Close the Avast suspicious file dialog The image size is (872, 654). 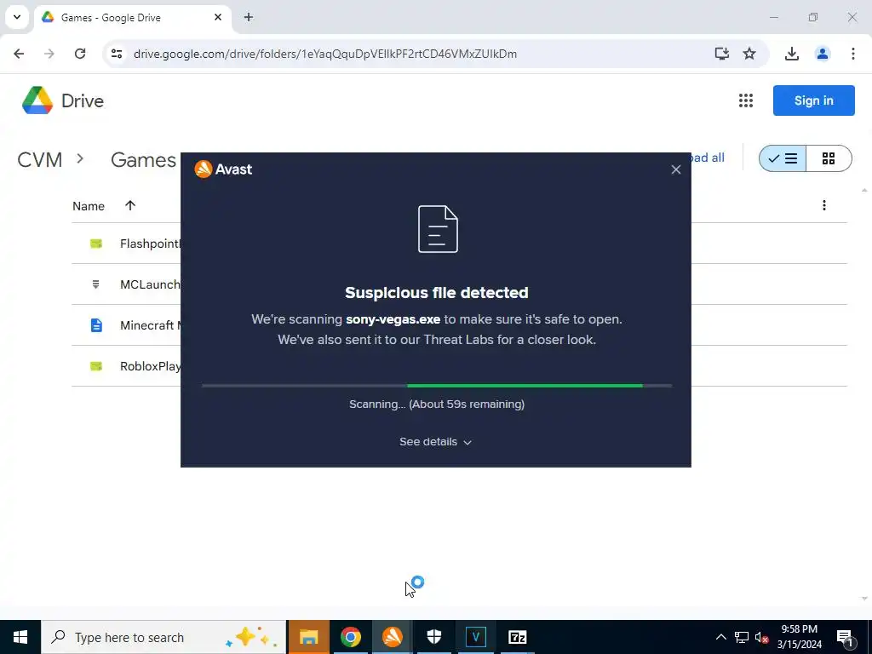(675, 169)
